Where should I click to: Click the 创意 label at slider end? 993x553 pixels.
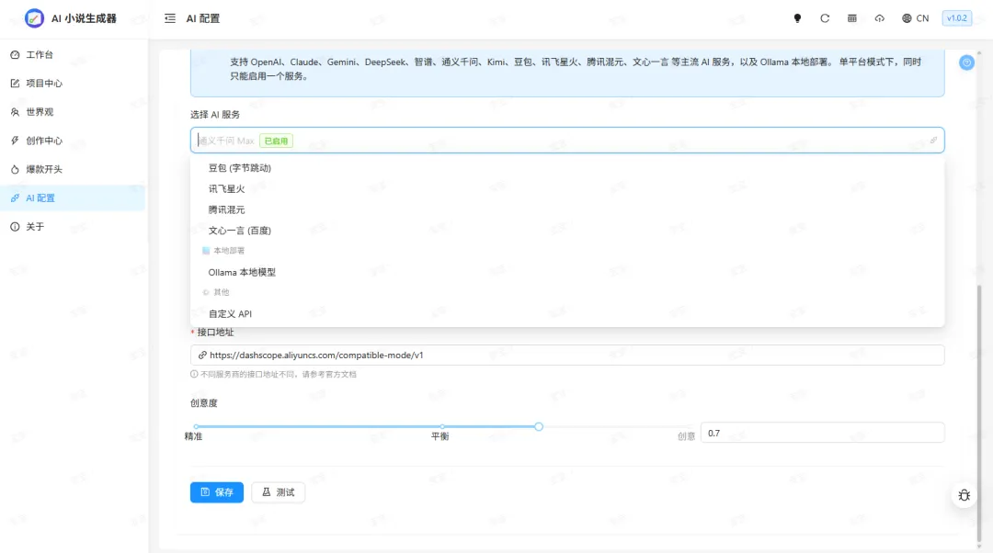[x=687, y=436]
